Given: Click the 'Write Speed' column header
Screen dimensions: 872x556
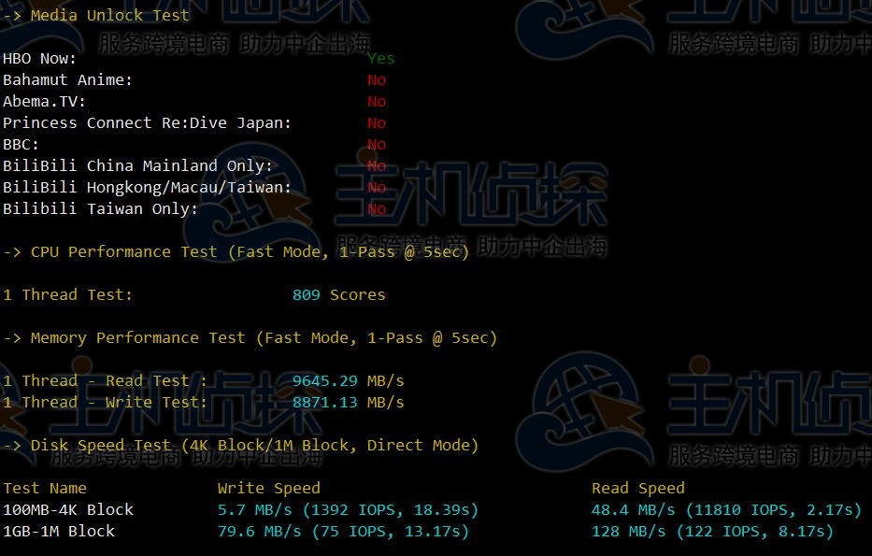Looking at the screenshot, I should click(268, 488).
